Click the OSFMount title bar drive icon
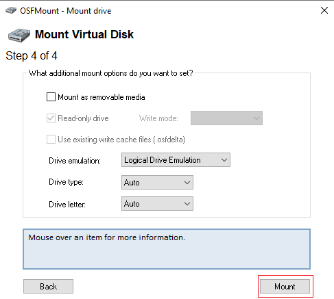Image resolution: width=334 pixels, height=299 pixels. [11, 10]
